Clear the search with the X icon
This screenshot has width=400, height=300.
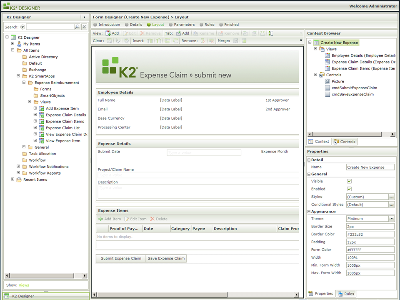85,27
